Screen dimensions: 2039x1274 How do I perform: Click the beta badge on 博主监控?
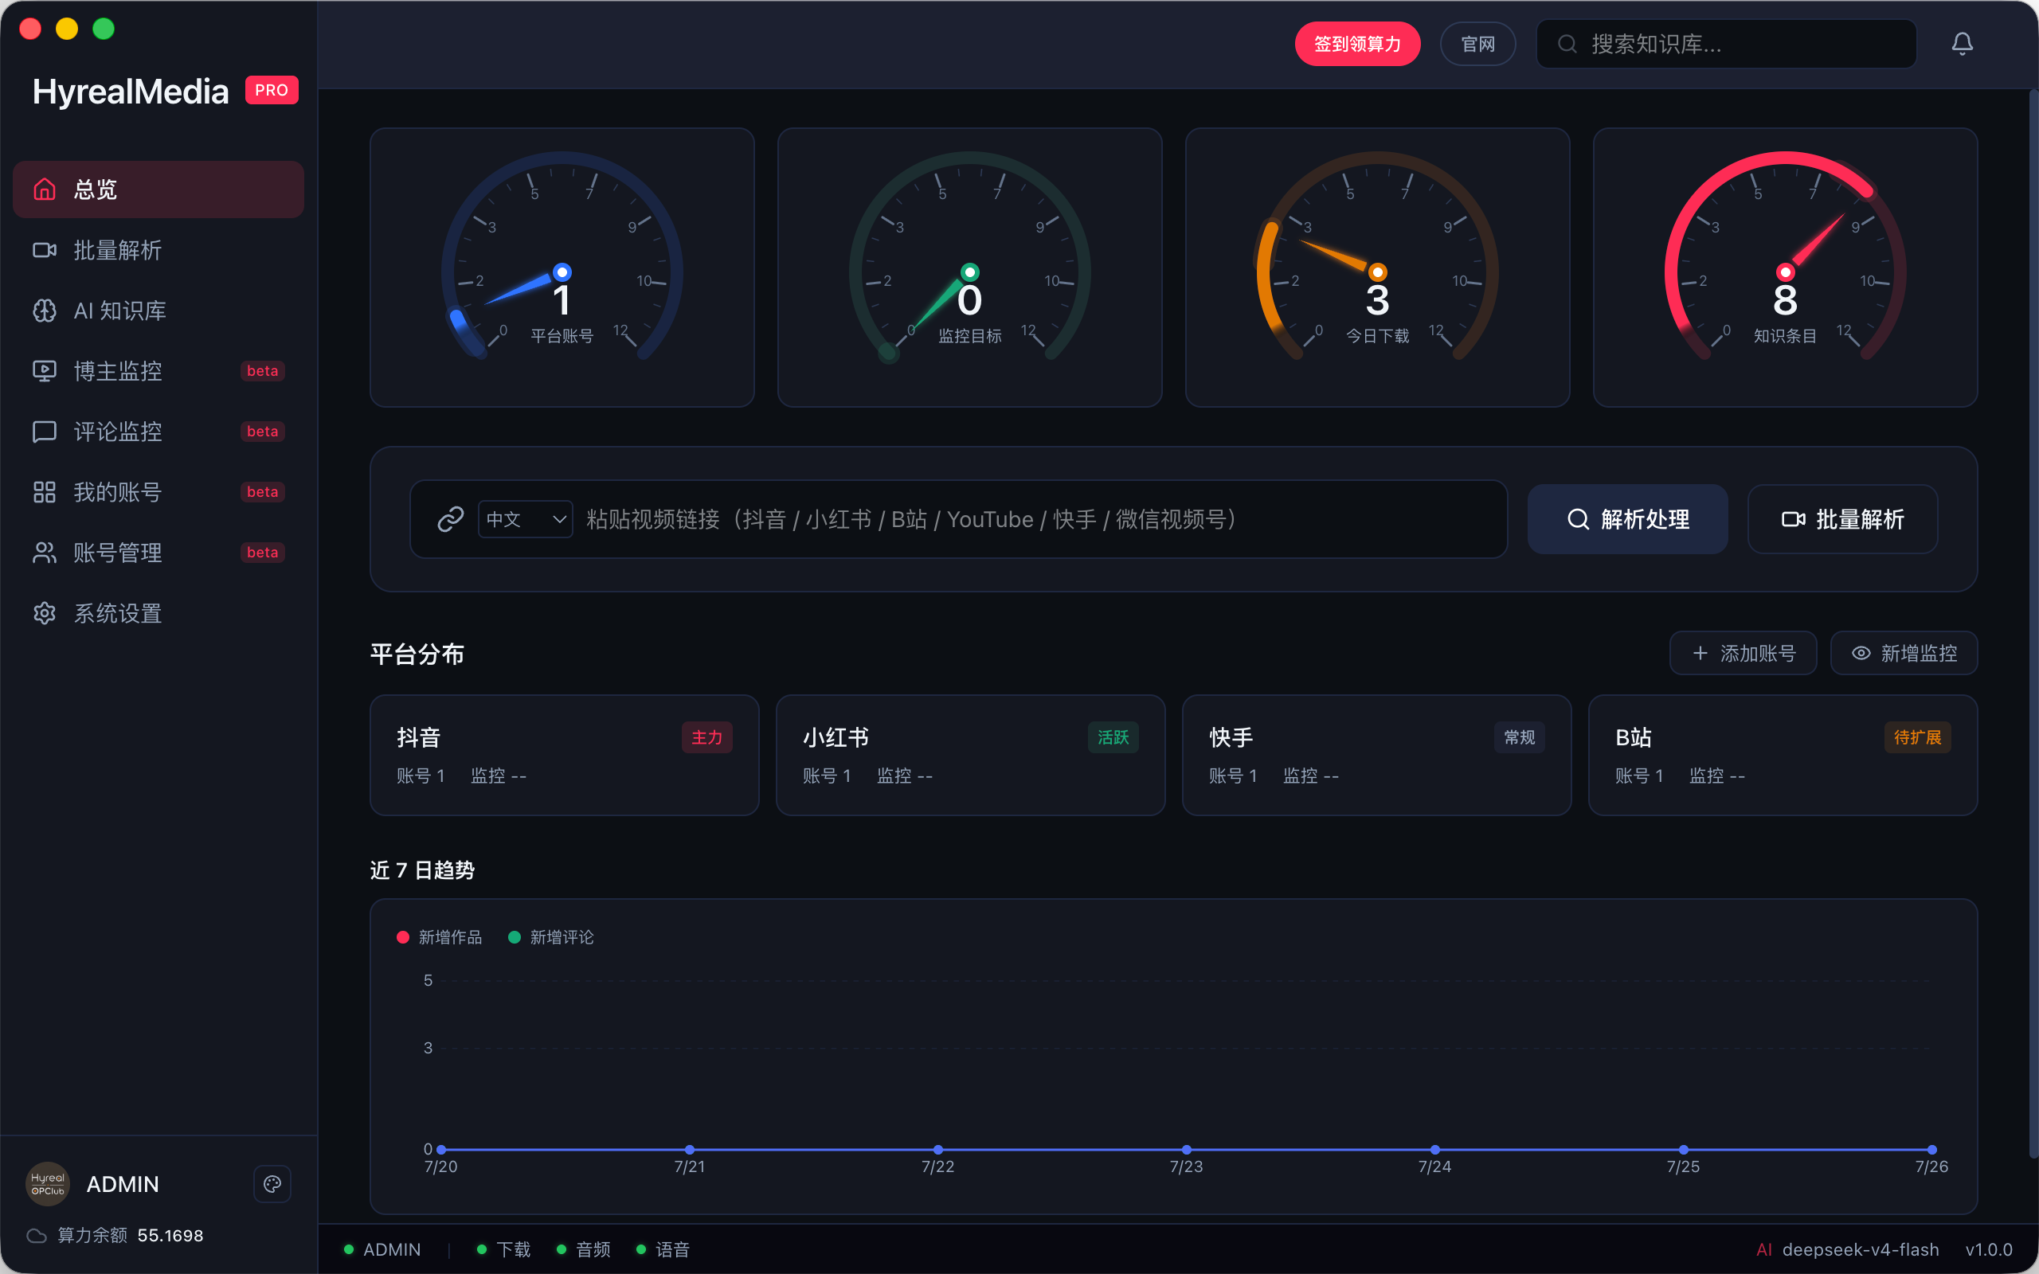262,371
